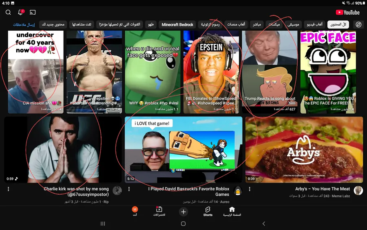The height and width of the screenshot is (230, 367).
Task: Select the 'كل المحتوى' filter chip
Action: click(x=338, y=25)
